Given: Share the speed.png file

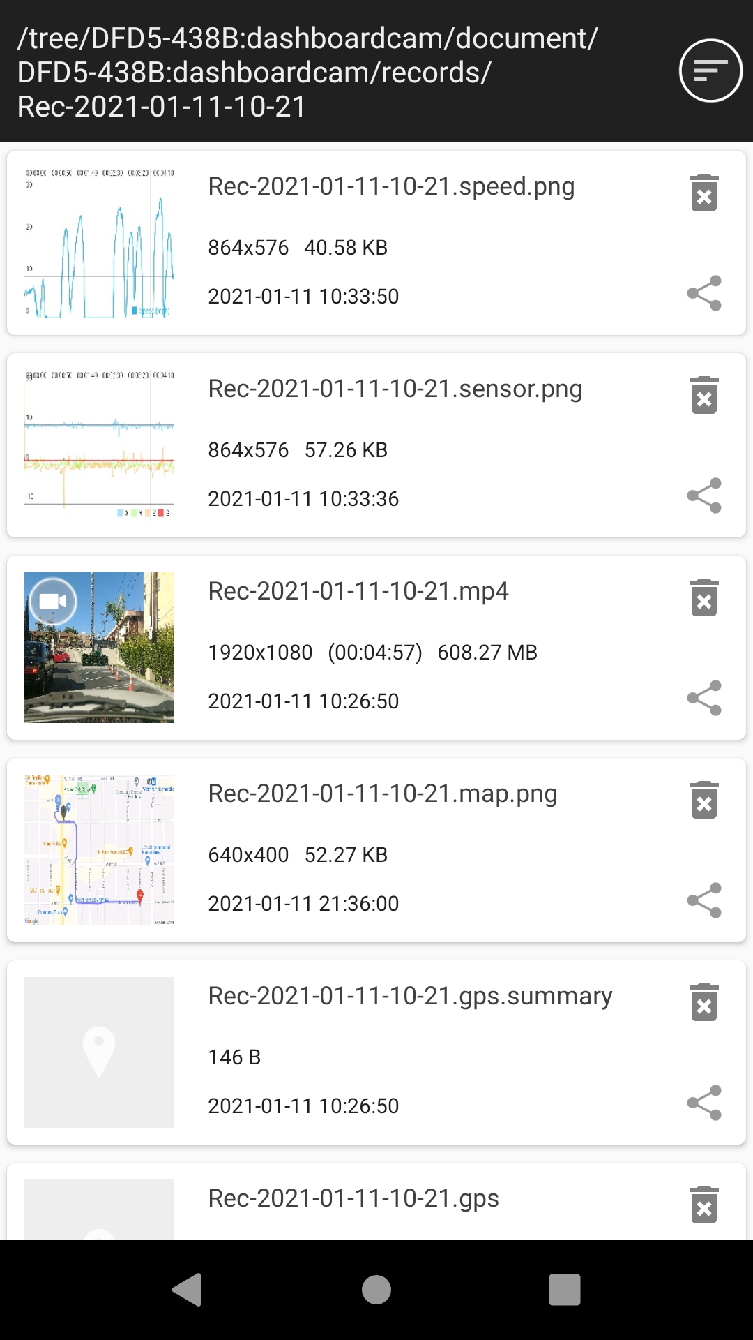Looking at the screenshot, I should pyautogui.click(x=704, y=293).
